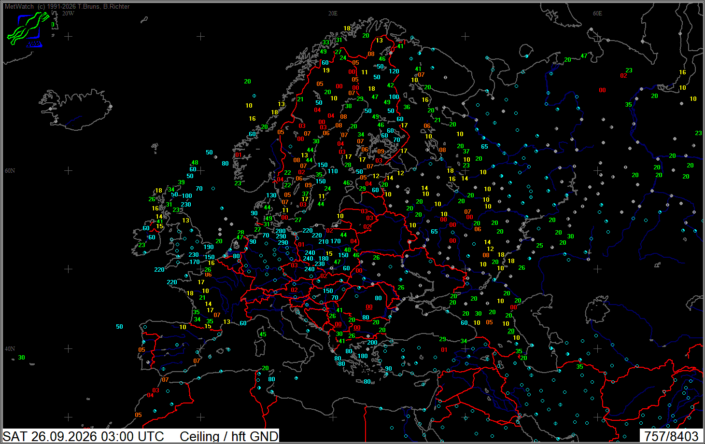The image size is (705, 444).
Task: Click the cyan 200 value near Greece
Action: pyautogui.click(x=372, y=342)
